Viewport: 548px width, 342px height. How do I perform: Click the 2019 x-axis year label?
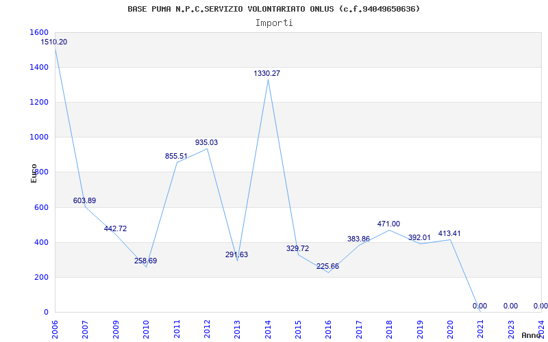(x=420, y=330)
